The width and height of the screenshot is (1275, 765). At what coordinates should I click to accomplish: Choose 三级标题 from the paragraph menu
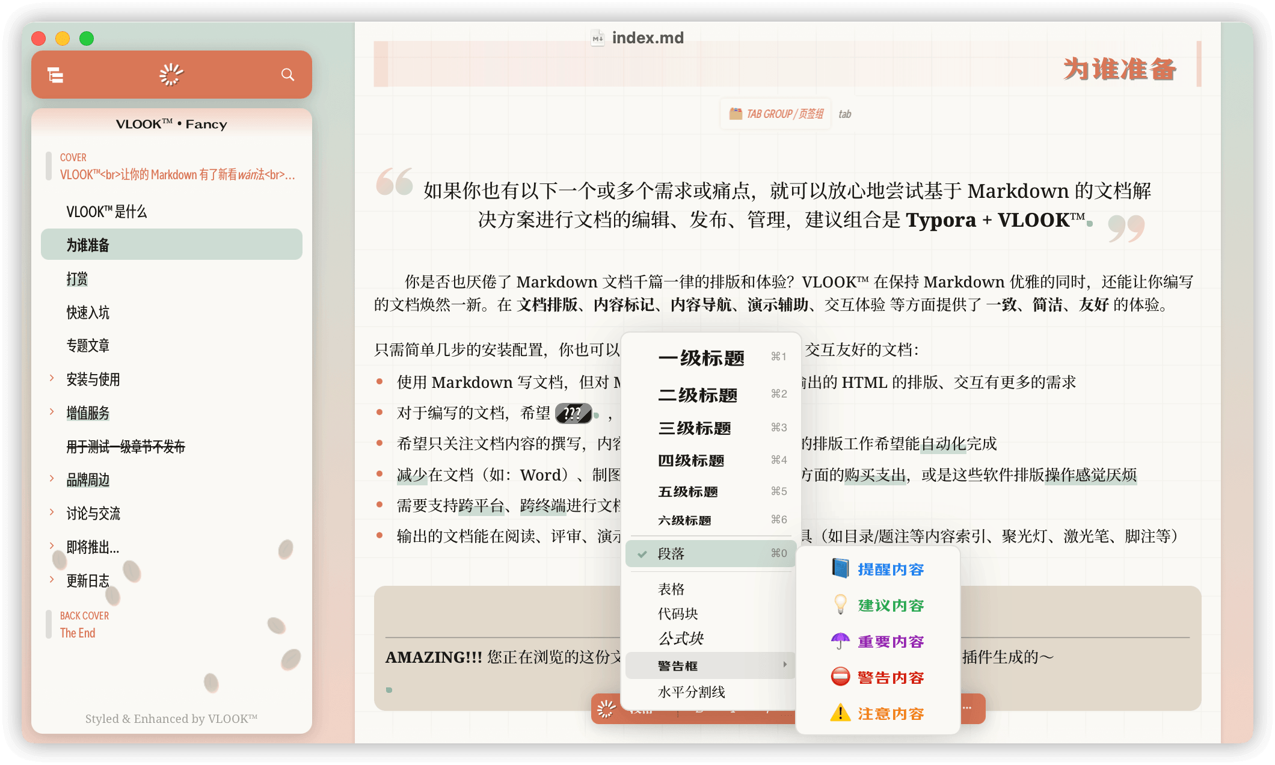[x=710, y=428]
